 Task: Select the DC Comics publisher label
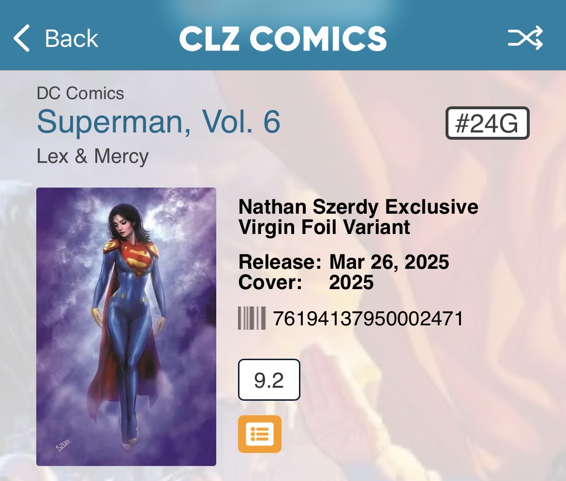[80, 93]
